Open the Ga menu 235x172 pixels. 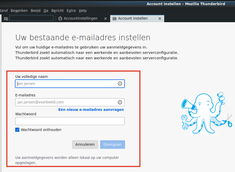pyautogui.click(x=46, y=11)
